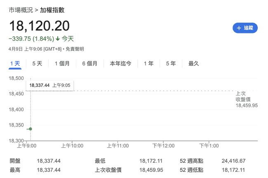Select the 本年迄今 tab
Viewport: 268px width, 178px height.
120,64
